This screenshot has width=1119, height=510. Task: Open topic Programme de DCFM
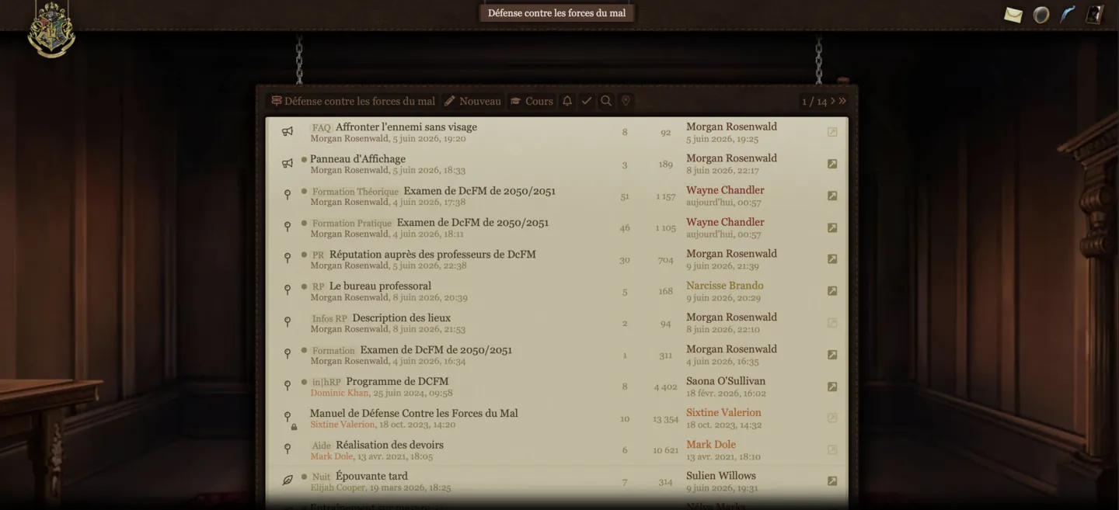(x=397, y=382)
